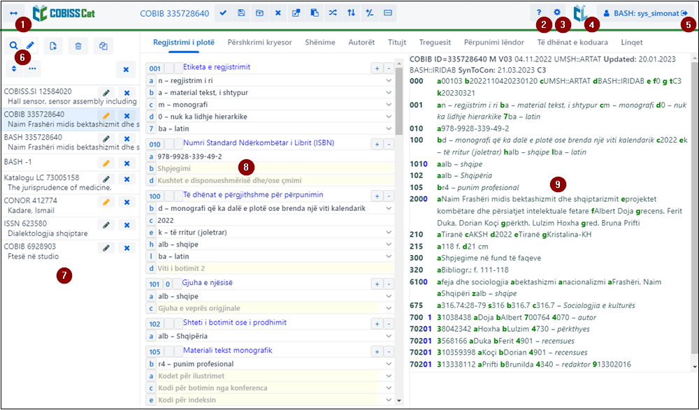The width and height of the screenshot is (699, 410).
Task: Open the Linqet tab
Action: click(632, 43)
